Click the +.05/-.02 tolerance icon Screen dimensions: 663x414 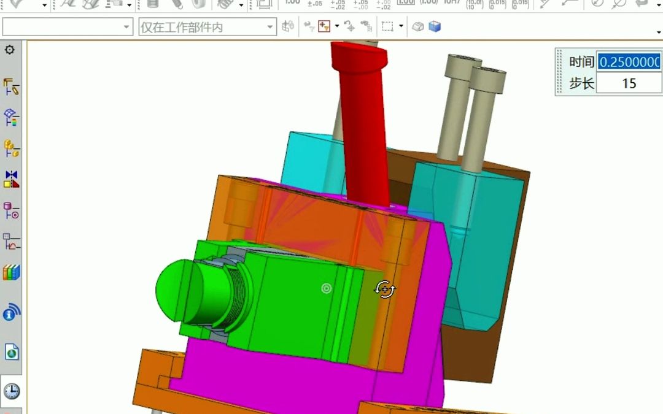338,4
